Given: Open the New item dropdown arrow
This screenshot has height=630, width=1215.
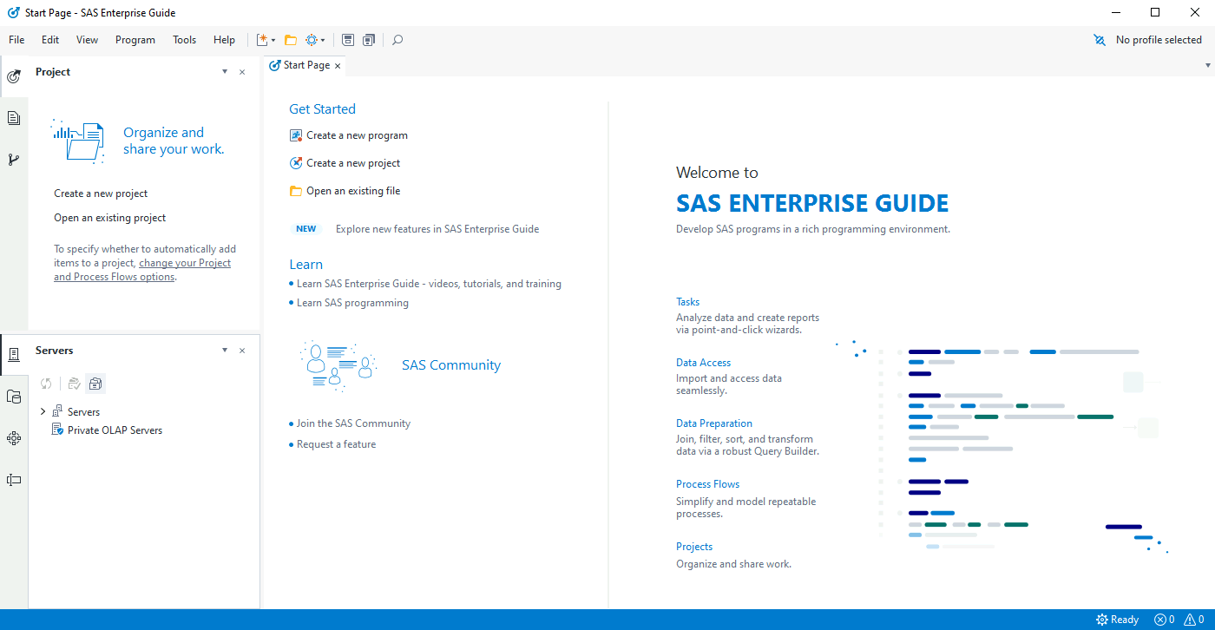Looking at the screenshot, I should (273, 40).
